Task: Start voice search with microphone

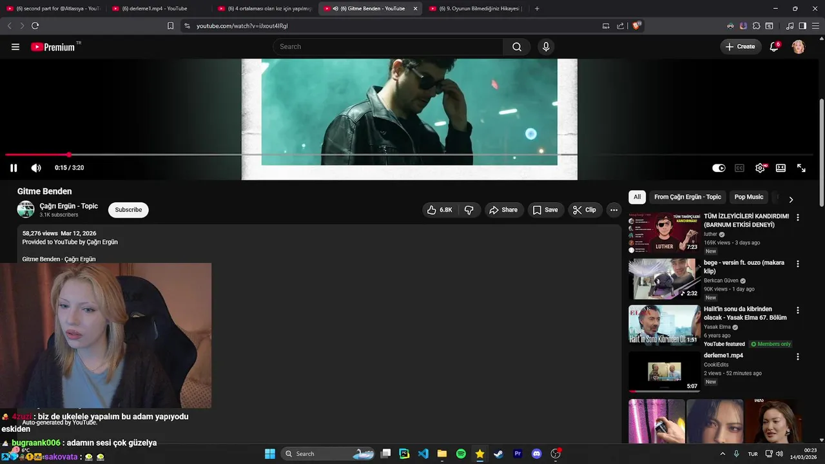Action: (546, 46)
